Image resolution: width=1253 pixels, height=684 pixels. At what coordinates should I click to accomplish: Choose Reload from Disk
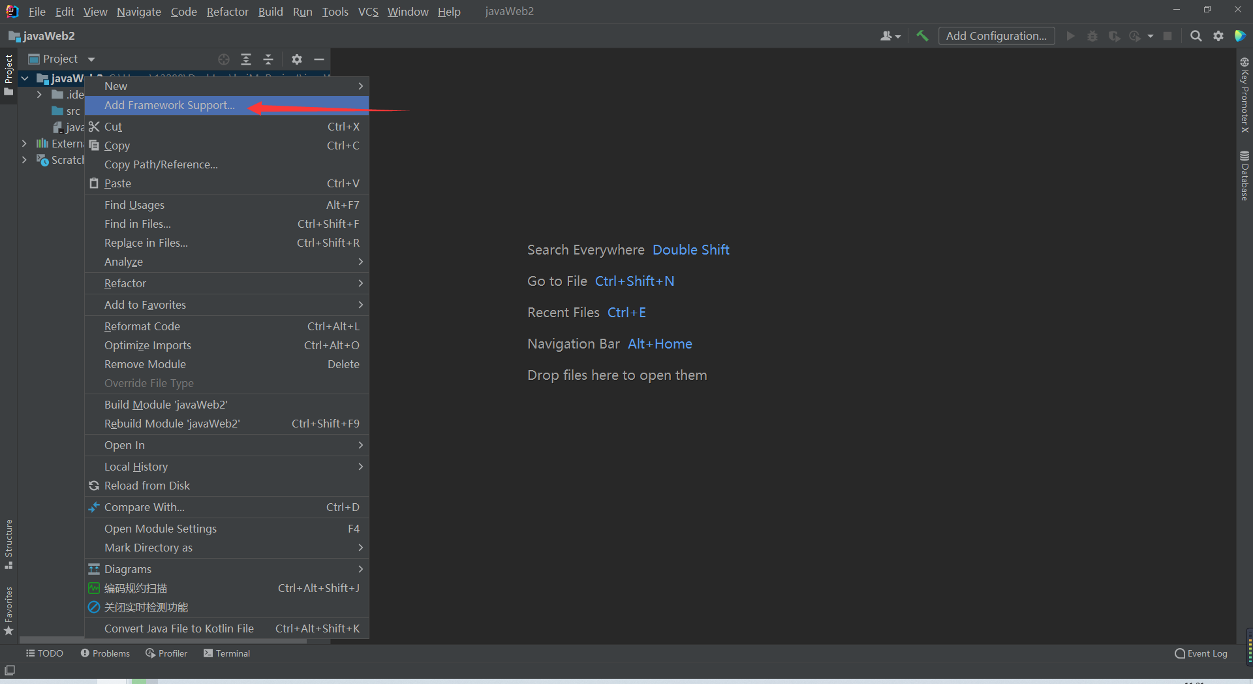point(227,486)
